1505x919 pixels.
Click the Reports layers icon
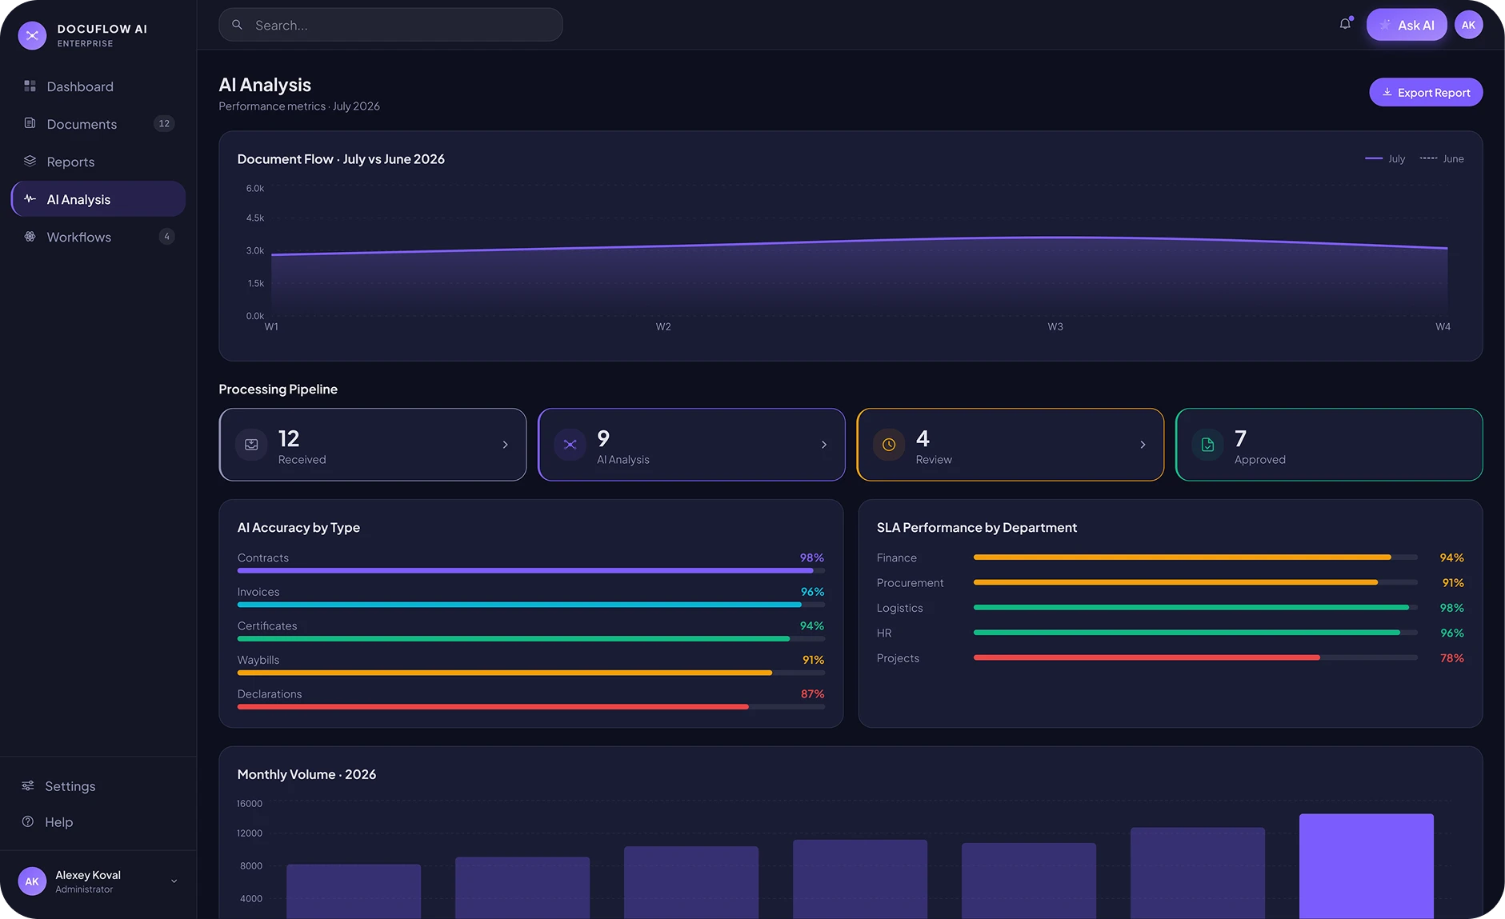pyautogui.click(x=30, y=161)
